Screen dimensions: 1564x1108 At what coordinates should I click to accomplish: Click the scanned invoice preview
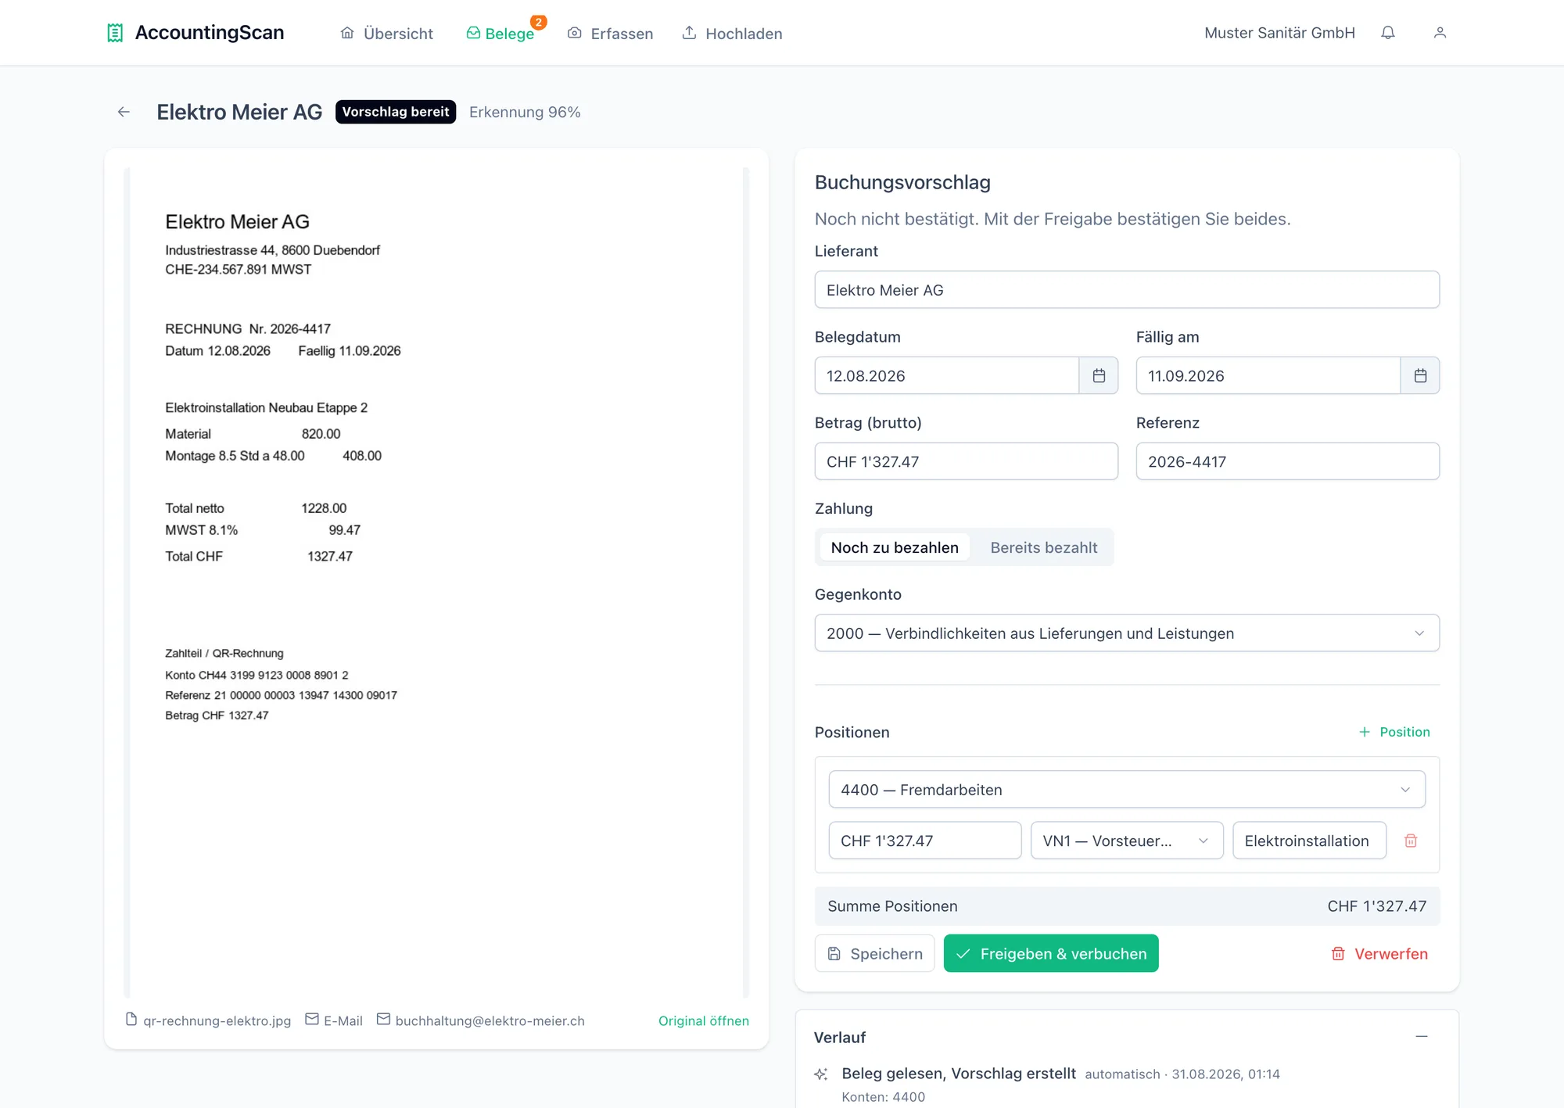point(436,583)
